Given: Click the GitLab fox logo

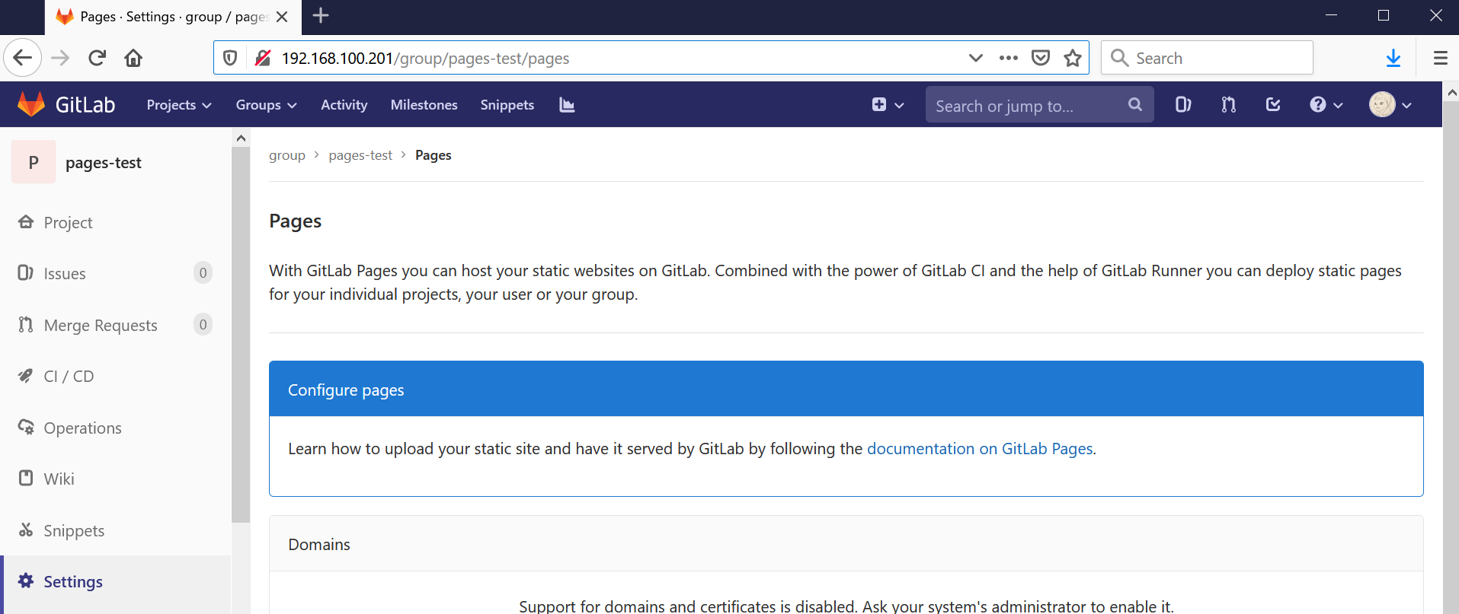Looking at the screenshot, I should (x=31, y=104).
